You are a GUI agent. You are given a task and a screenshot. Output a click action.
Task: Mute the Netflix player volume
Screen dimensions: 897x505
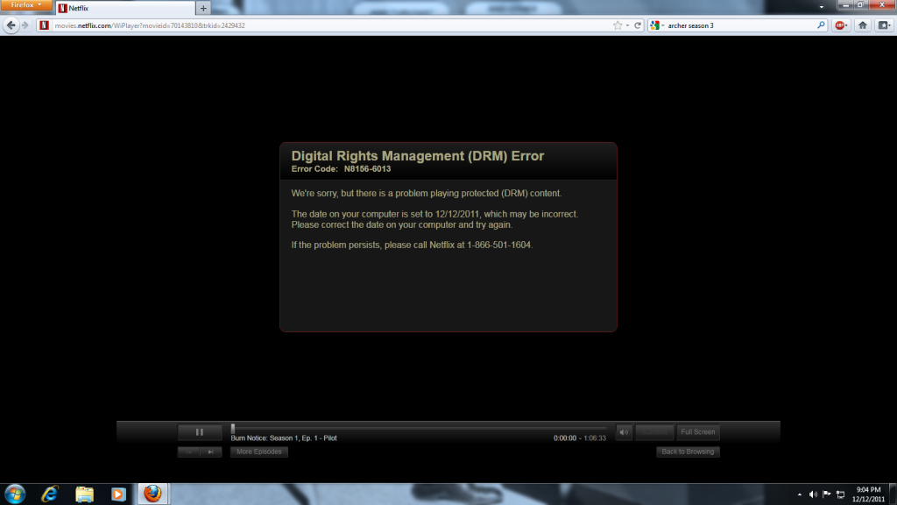click(x=624, y=432)
